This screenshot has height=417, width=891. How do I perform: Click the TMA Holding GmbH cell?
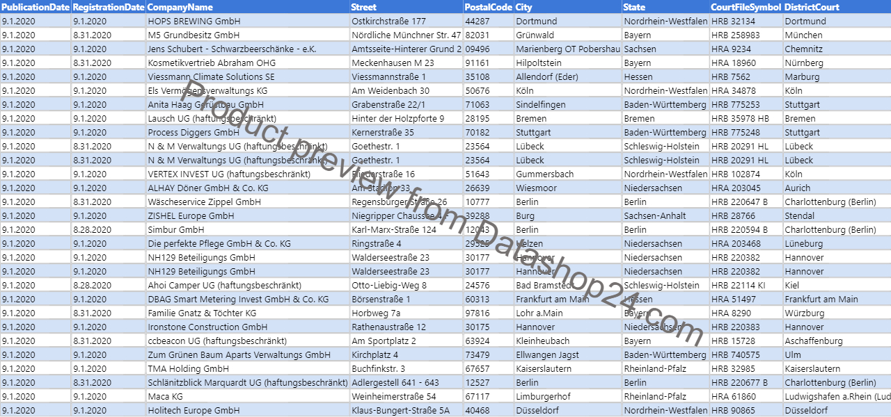[x=248, y=368]
